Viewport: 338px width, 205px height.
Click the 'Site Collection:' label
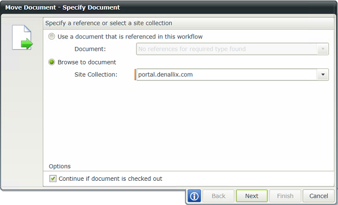click(x=96, y=75)
